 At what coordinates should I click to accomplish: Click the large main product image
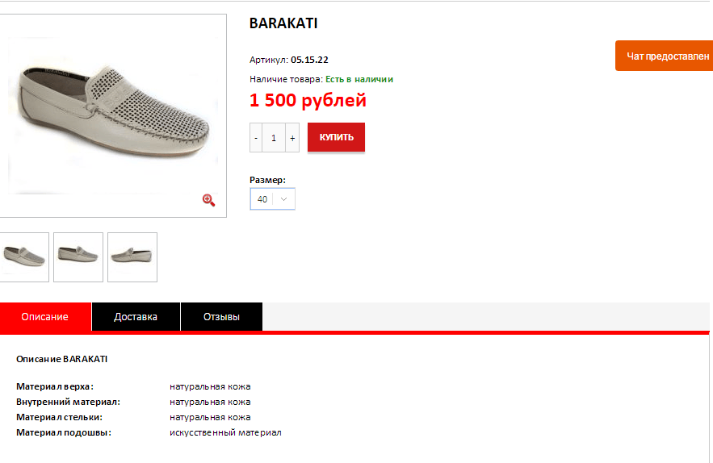tap(113, 115)
